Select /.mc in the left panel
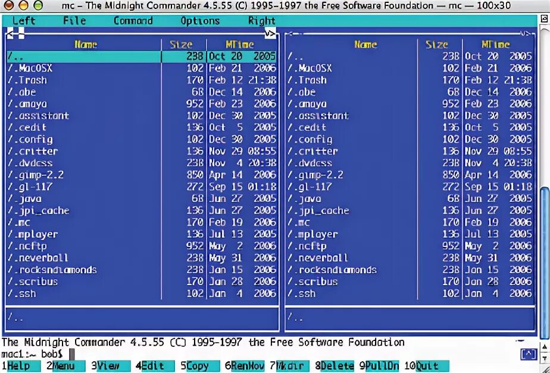The height and width of the screenshot is (373, 550). point(142,222)
